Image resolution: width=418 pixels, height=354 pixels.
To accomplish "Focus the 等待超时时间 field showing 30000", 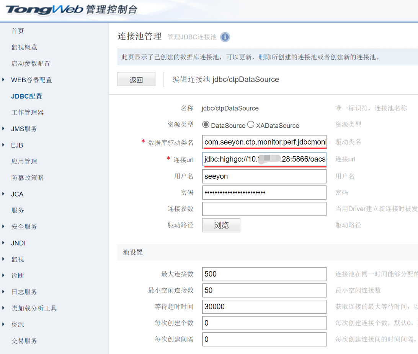I will tap(264, 307).
